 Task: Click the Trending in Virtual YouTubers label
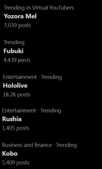click(x=39, y=8)
